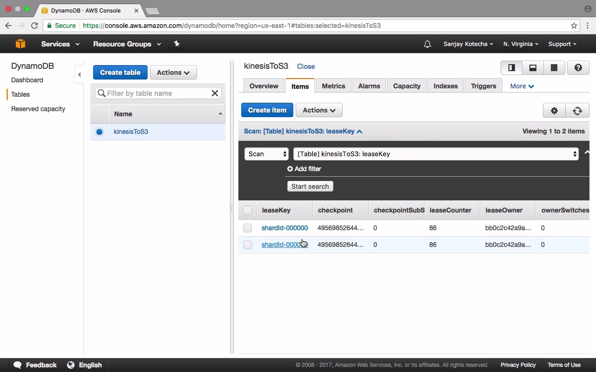Open the second shardId item link
Viewport: 596px width, 372px height.
[x=284, y=245]
